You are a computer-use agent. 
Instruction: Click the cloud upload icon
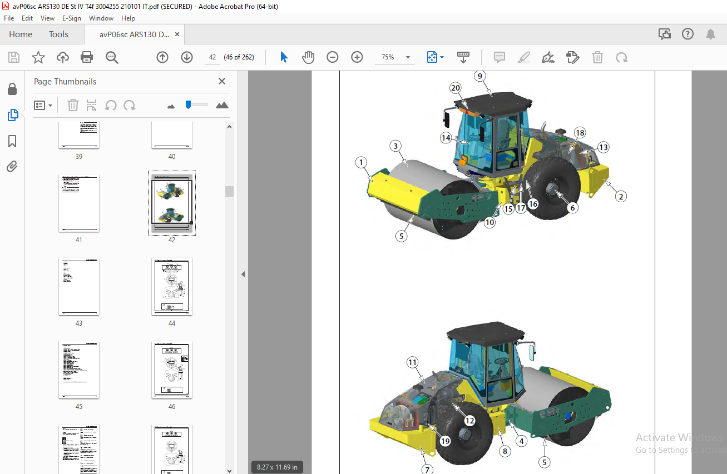[63, 57]
